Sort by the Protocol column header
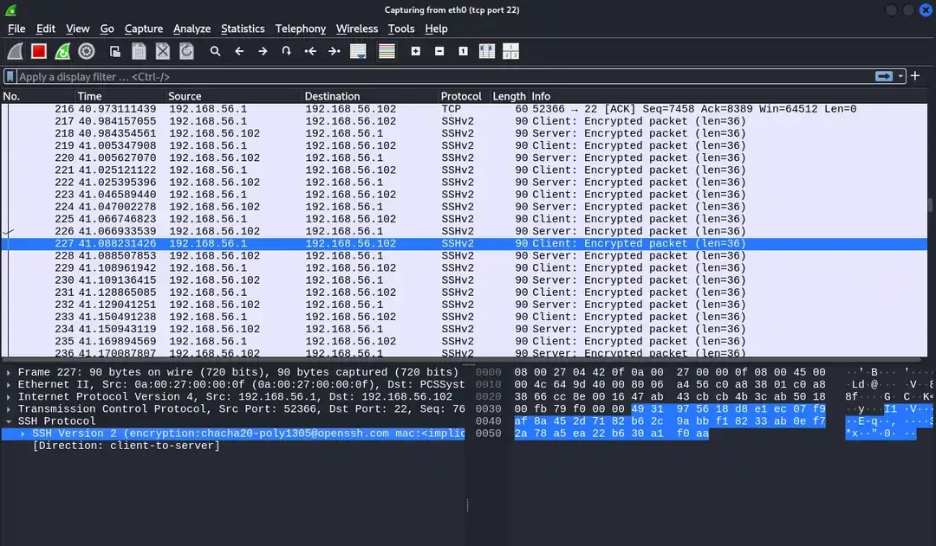 pyautogui.click(x=464, y=96)
